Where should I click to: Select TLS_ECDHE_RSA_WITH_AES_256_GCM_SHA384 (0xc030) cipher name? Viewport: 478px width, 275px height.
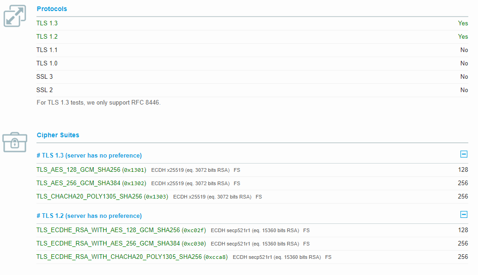click(121, 243)
